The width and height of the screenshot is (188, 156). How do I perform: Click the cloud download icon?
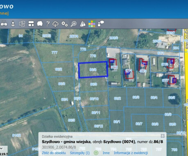55,24
